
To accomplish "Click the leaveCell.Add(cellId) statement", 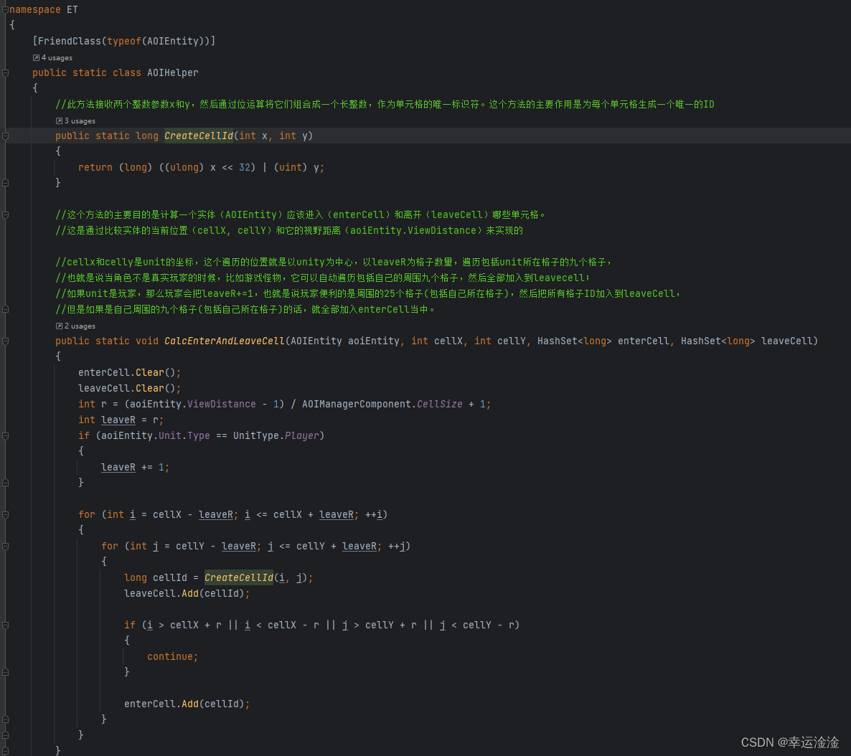I will 187,593.
